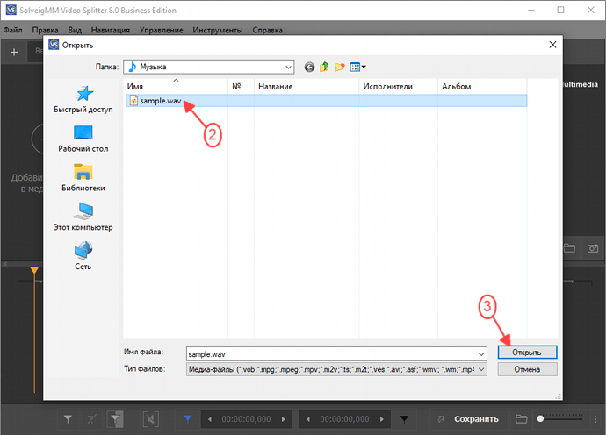Open the three-dot options menu at bottom right
Image resolution: width=606 pixels, height=435 pixels.
[595, 419]
